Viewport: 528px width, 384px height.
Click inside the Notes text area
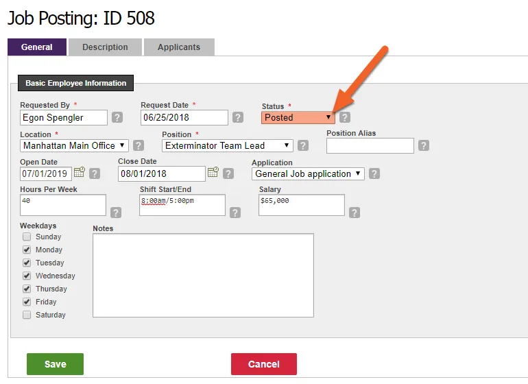tap(204, 275)
